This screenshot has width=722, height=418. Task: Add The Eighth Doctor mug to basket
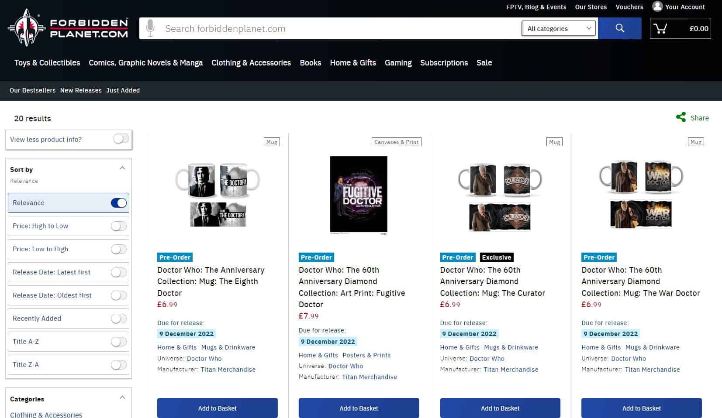(218, 408)
